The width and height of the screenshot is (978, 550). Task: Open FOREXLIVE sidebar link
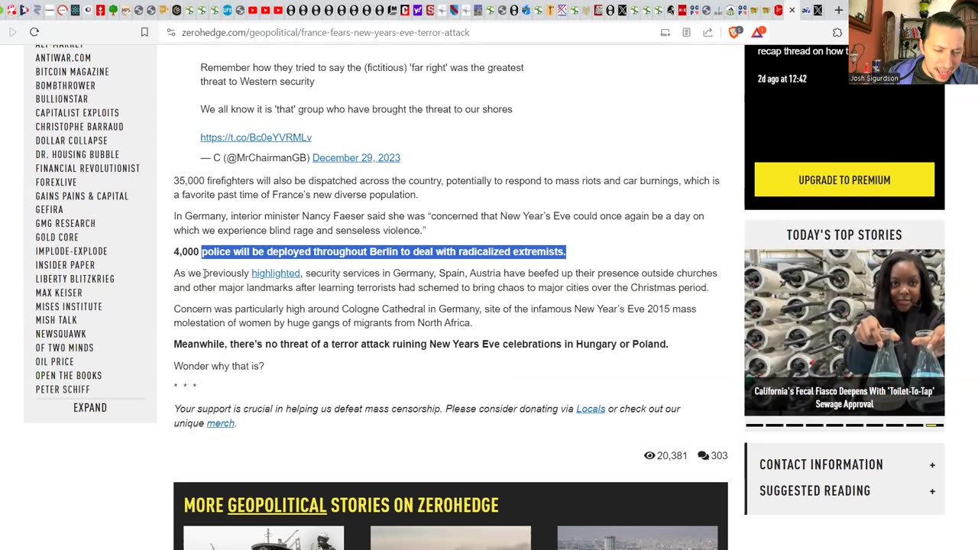57,183
